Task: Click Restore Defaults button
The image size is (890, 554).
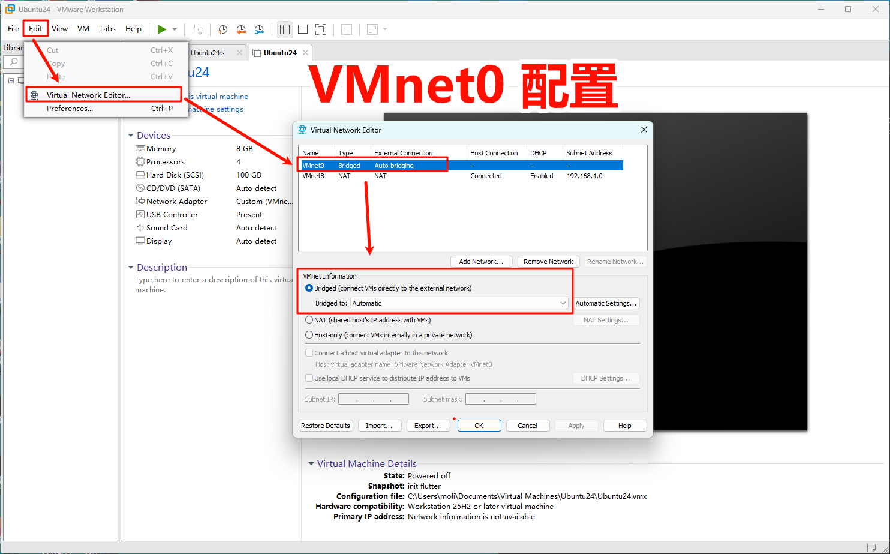Action: point(326,426)
